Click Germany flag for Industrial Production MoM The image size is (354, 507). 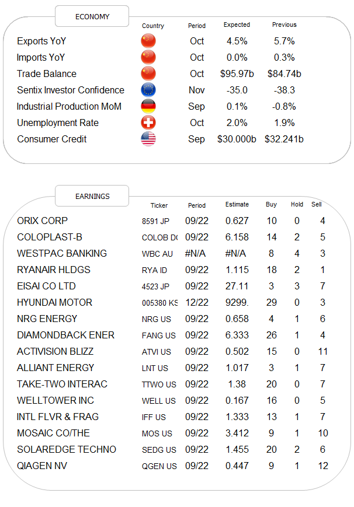tap(148, 106)
